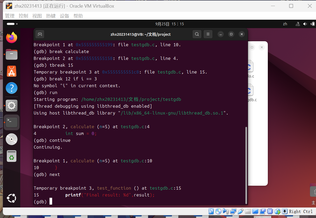Click the 'No symbol "i" in current context' text
The image size is (316, 218).
(x=77, y=86)
